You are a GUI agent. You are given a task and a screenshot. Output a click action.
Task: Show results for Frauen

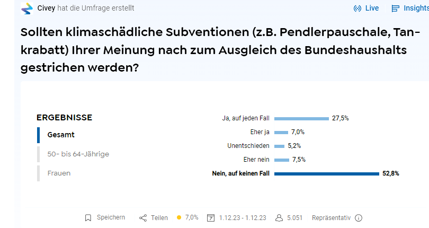[59, 173]
